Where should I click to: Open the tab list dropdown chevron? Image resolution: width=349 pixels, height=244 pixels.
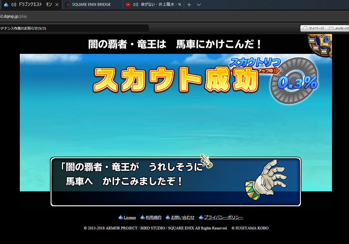point(199,5)
